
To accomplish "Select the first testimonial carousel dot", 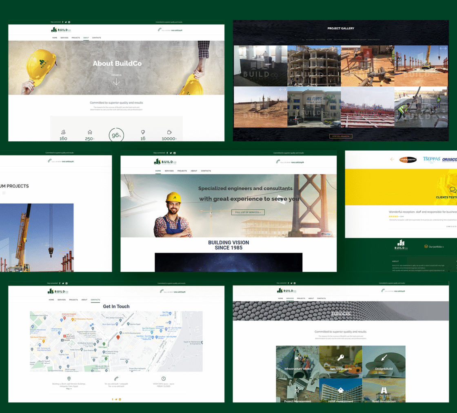I will (447, 226).
